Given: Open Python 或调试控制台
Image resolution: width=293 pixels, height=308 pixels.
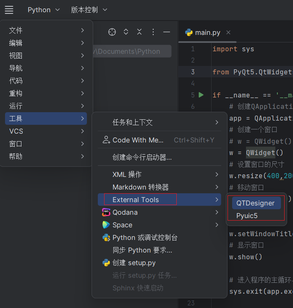Looking at the screenshot, I should (x=160, y=237).
